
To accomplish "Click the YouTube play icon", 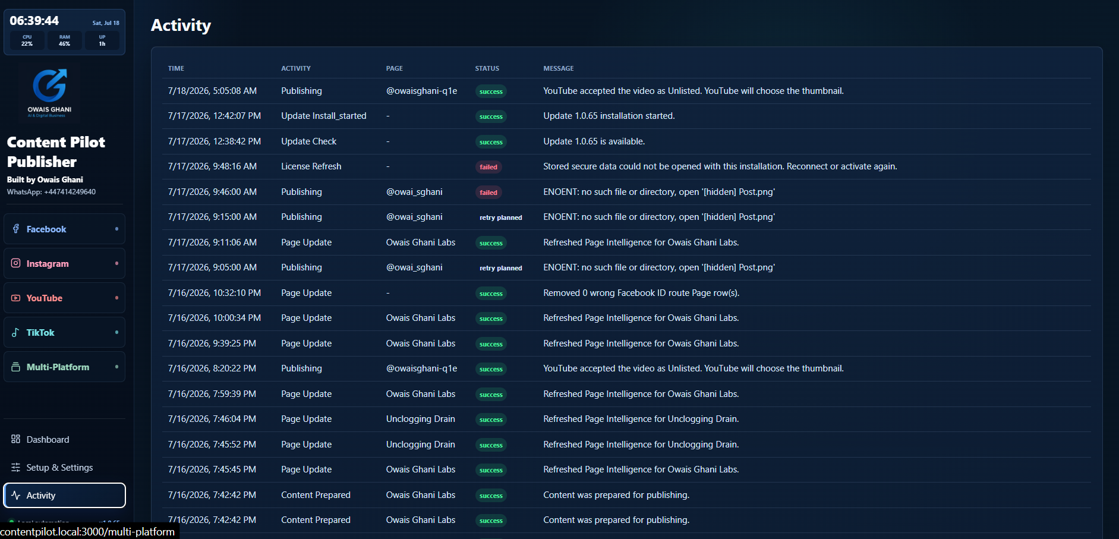I will coord(16,298).
